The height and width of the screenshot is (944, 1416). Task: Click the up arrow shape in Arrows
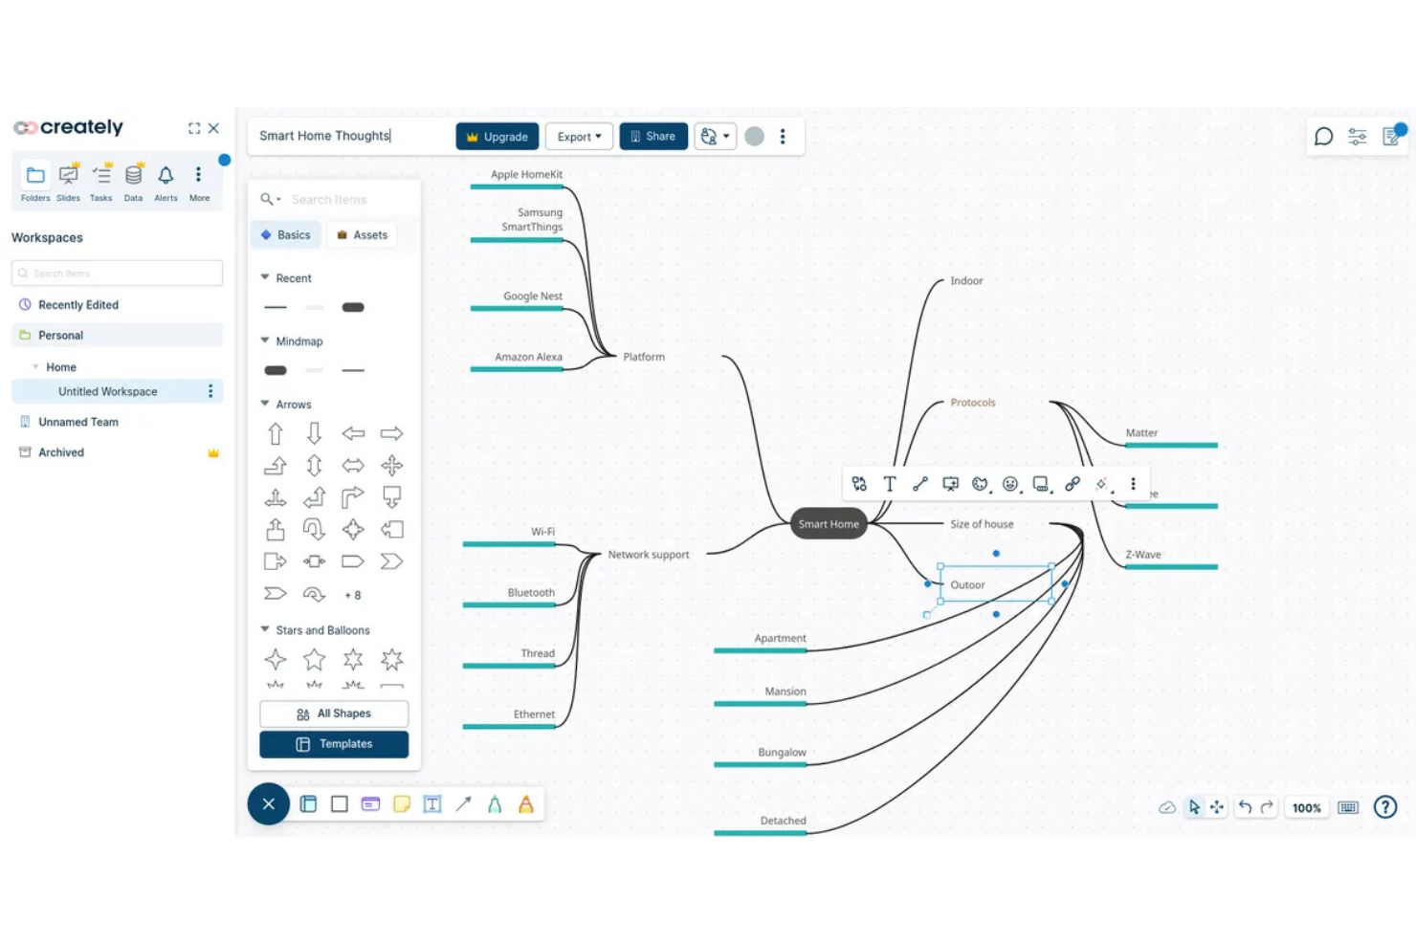point(276,433)
